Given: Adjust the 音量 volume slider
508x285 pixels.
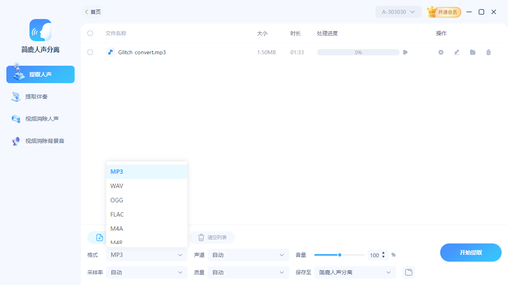Looking at the screenshot, I should coord(340,255).
